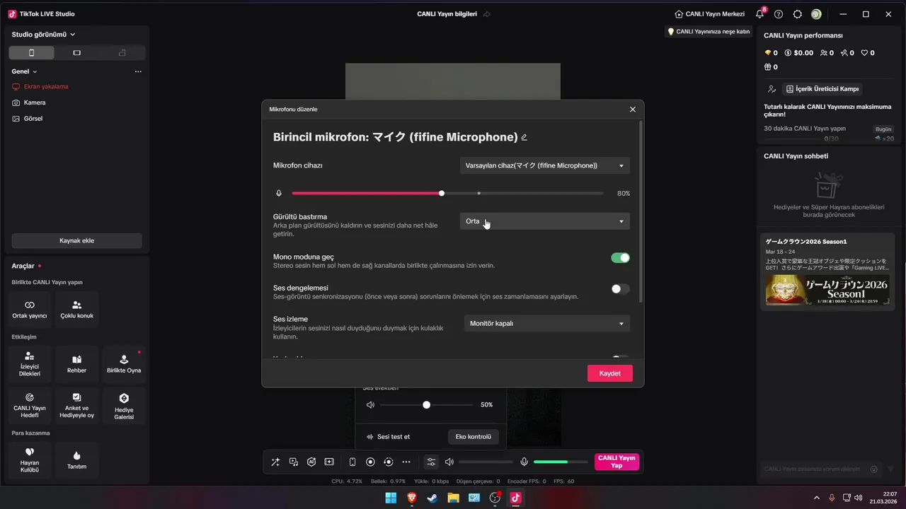Open Hediye Galerisi tool
Viewport: 906px width, 509px height.
[x=124, y=405]
